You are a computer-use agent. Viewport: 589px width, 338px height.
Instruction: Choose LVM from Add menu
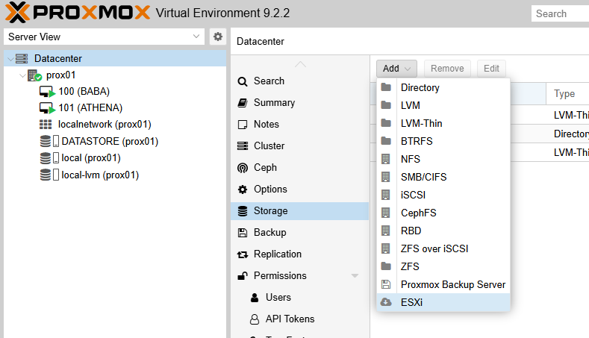(x=443, y=105)
